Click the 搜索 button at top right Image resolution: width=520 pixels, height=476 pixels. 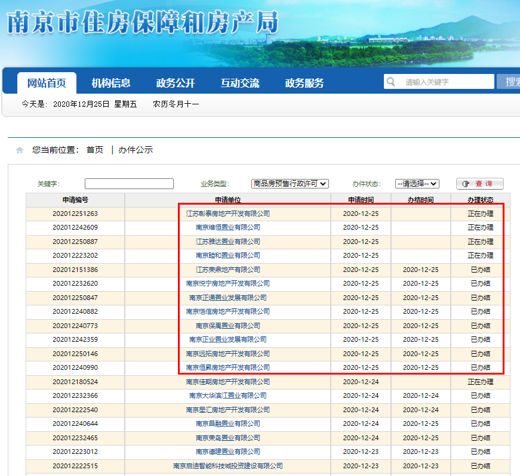pos(509,82)
